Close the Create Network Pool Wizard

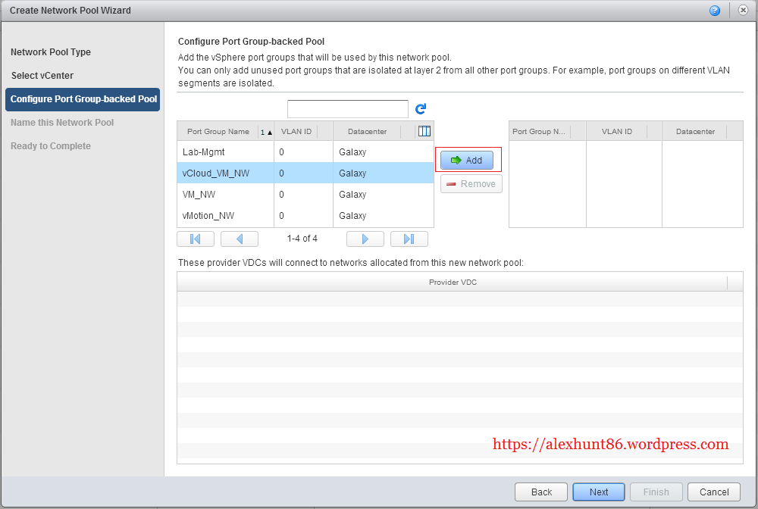coord(742,11)
